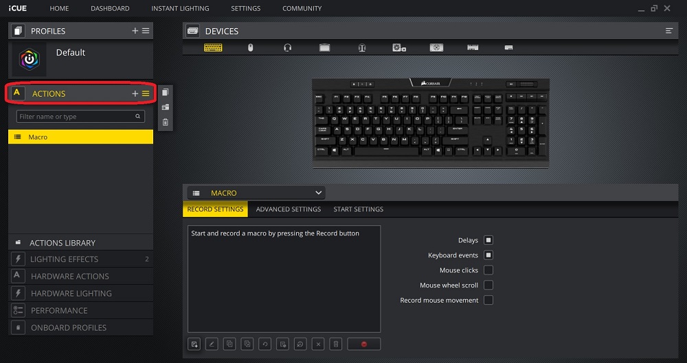Click the Corsair keyboard preview image
Screen dimensions: 687x363
[x=430, y=124]
